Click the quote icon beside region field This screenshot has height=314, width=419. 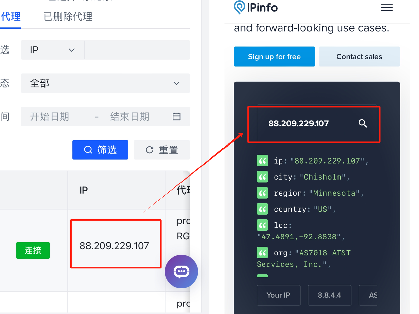pos(262,193)
